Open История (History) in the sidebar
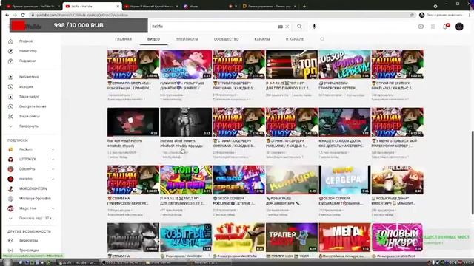Viewport: 474px width, 266px height. point(26,87)
